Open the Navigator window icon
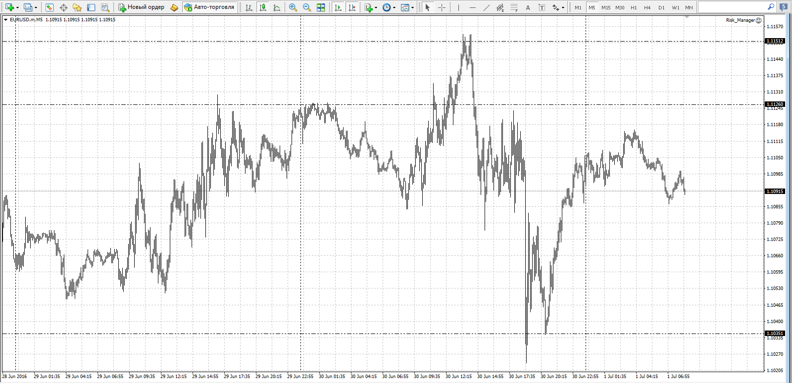Viewport: 792px width, 383px height. pyautogui.click(x=77, y=7)
